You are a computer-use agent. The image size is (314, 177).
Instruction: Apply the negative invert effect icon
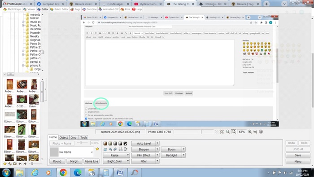[125, 143]
